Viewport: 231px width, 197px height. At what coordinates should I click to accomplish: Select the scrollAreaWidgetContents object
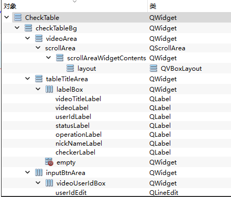coord(106,58)
